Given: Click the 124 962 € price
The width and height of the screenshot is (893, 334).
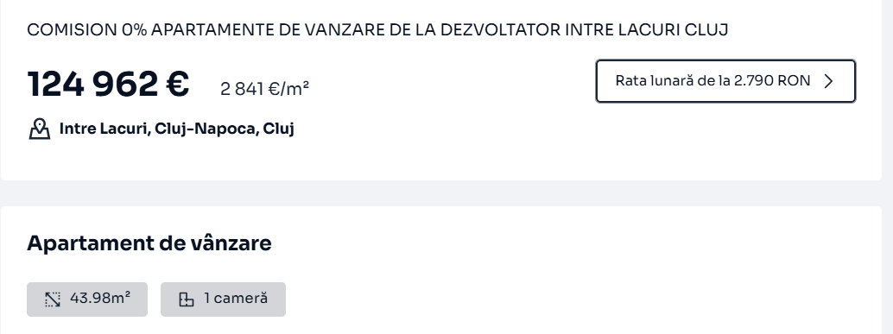Looking at the screenshot, I should [x=108, y=85].
